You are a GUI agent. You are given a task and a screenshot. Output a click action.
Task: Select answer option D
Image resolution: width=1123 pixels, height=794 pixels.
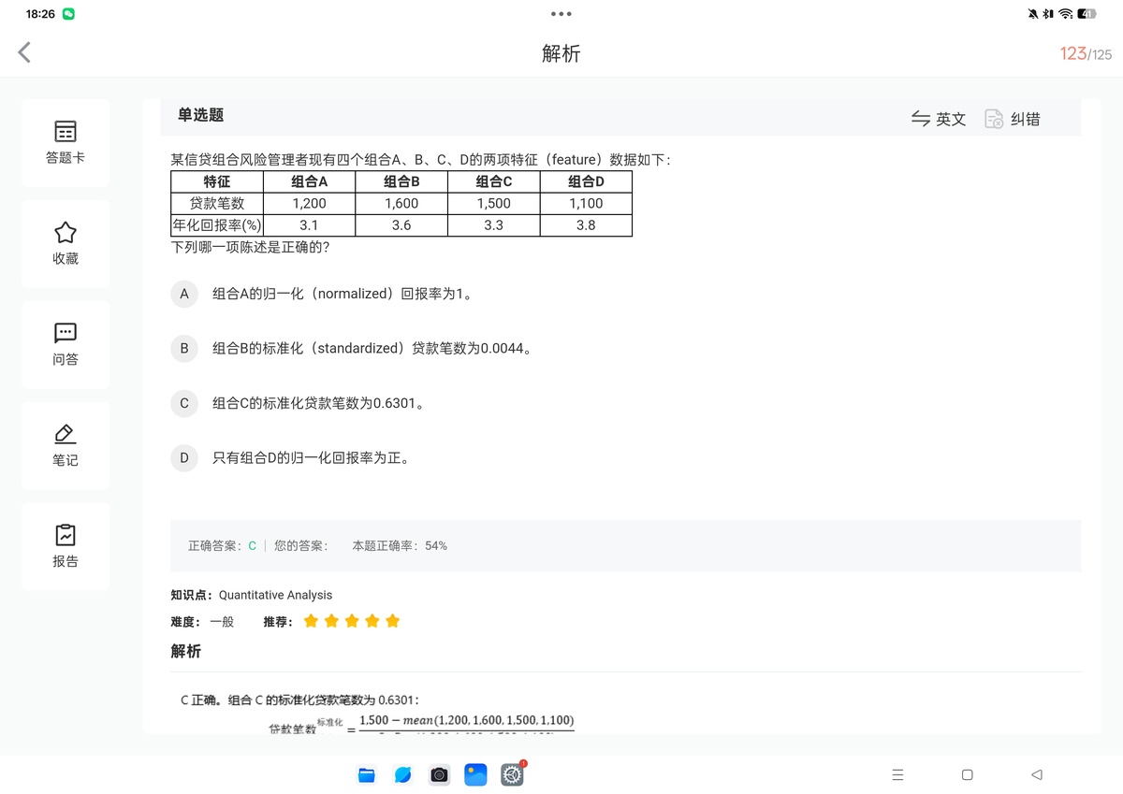184,458
